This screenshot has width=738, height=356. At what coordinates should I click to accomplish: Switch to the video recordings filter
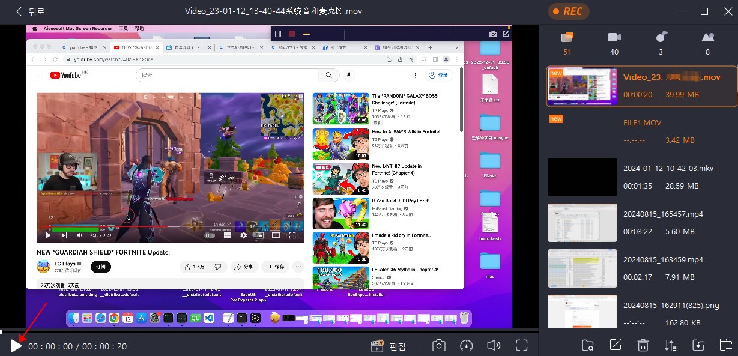coord(614,36)
